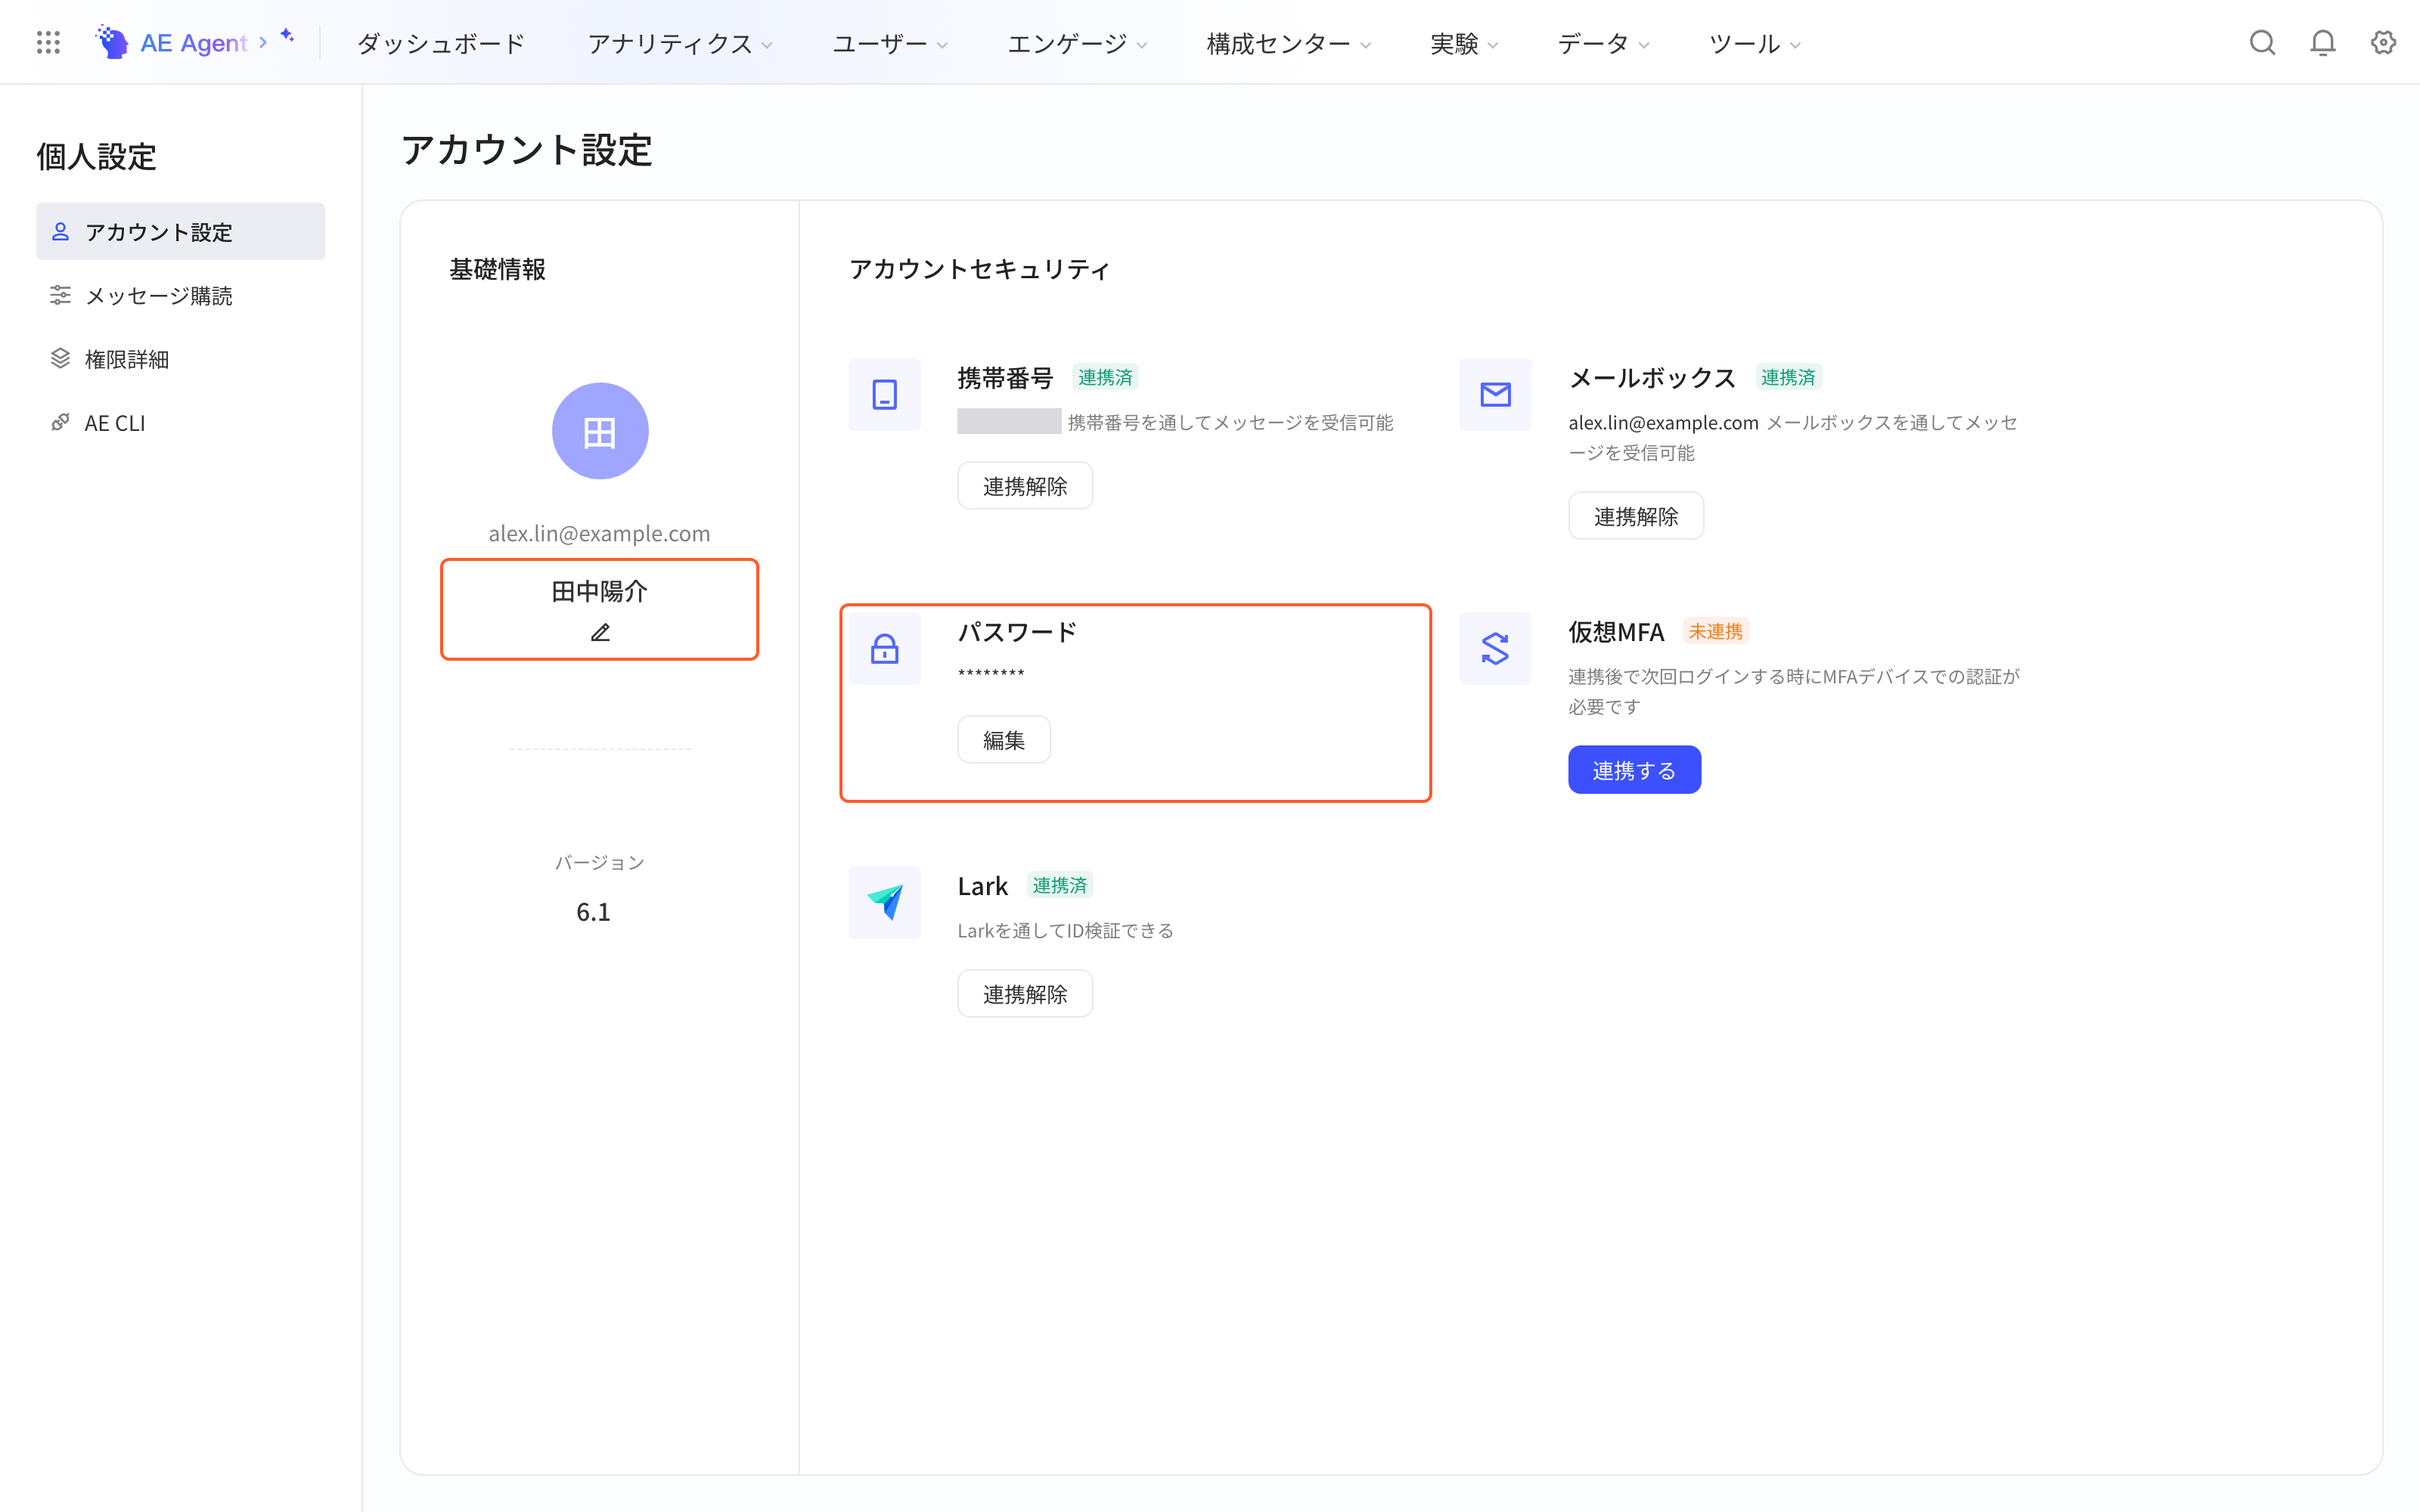Expand the ユーザー dropdown menu
The image size is (2420, 1512).
tap(890, 44)
